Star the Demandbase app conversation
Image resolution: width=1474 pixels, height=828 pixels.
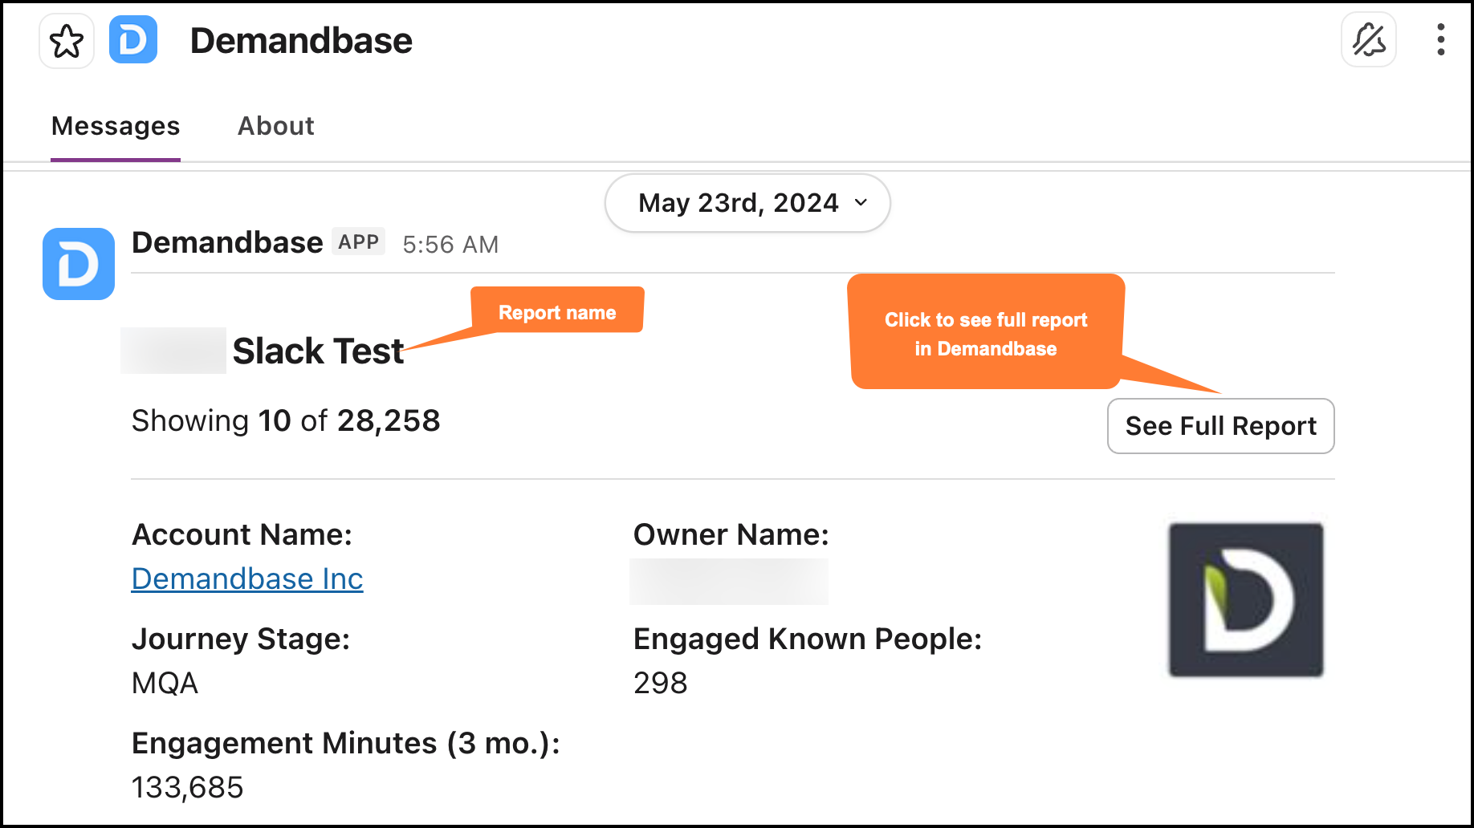pos(67,41)
